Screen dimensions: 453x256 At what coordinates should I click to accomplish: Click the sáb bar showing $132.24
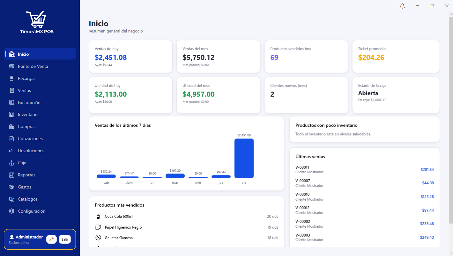(x=106, y=176)
